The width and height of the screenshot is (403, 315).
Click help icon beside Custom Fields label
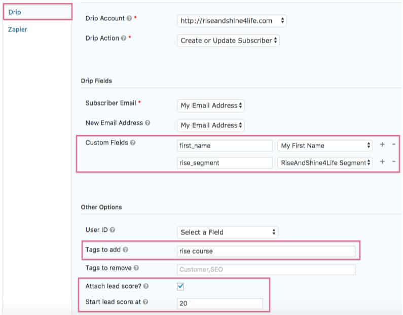click(133, 143)
